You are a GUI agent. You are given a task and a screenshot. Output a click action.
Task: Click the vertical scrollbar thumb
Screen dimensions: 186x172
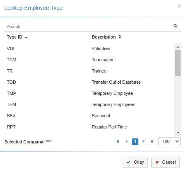click(178, 63)
